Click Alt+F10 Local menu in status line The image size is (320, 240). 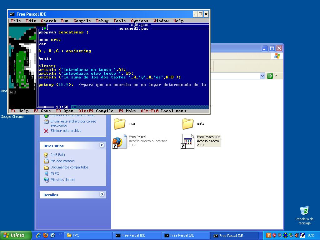coord(163,111)
